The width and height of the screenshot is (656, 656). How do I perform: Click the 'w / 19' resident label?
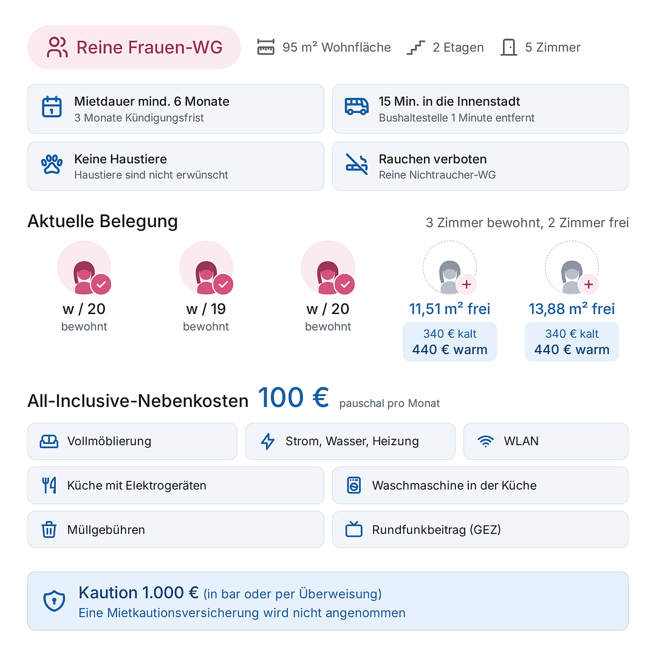pos(206,309)
